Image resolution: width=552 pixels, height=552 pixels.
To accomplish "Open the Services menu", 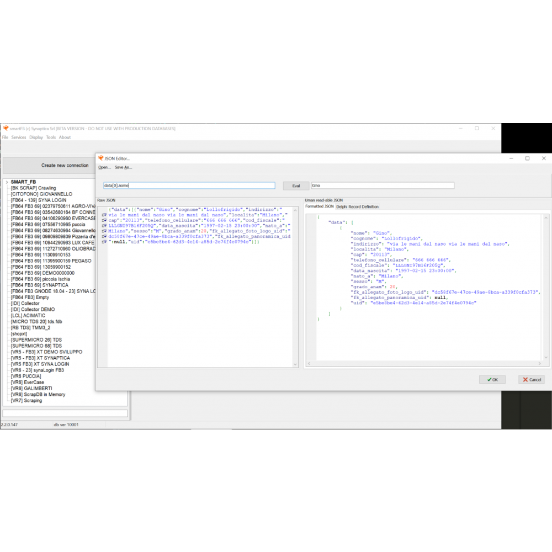I will coord(19,137).
